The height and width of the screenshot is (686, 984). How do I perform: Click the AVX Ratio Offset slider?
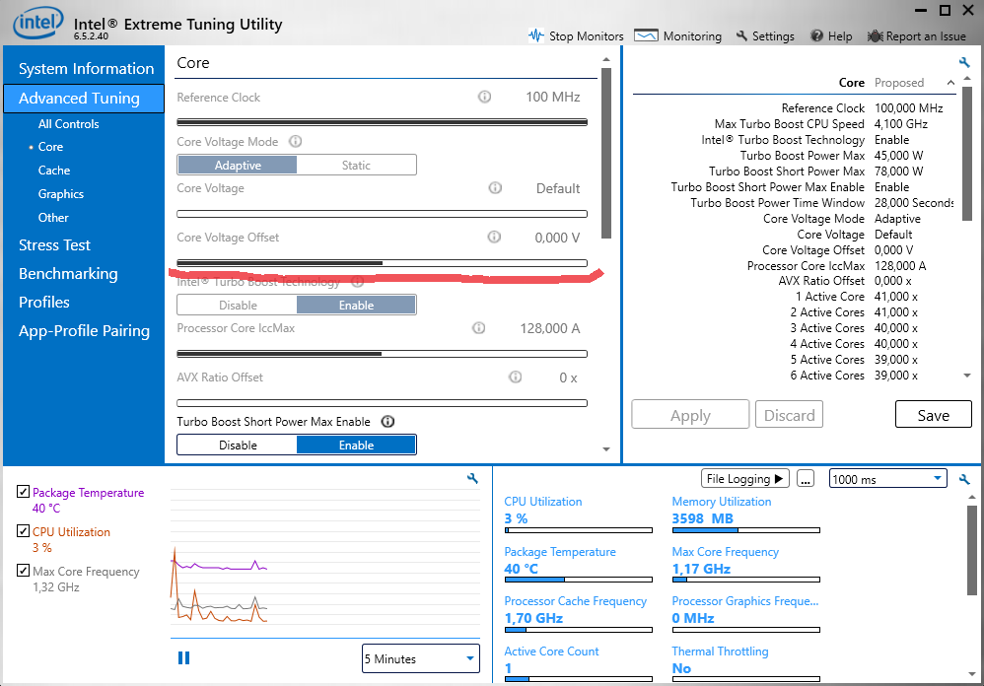[x=383, y=402]
